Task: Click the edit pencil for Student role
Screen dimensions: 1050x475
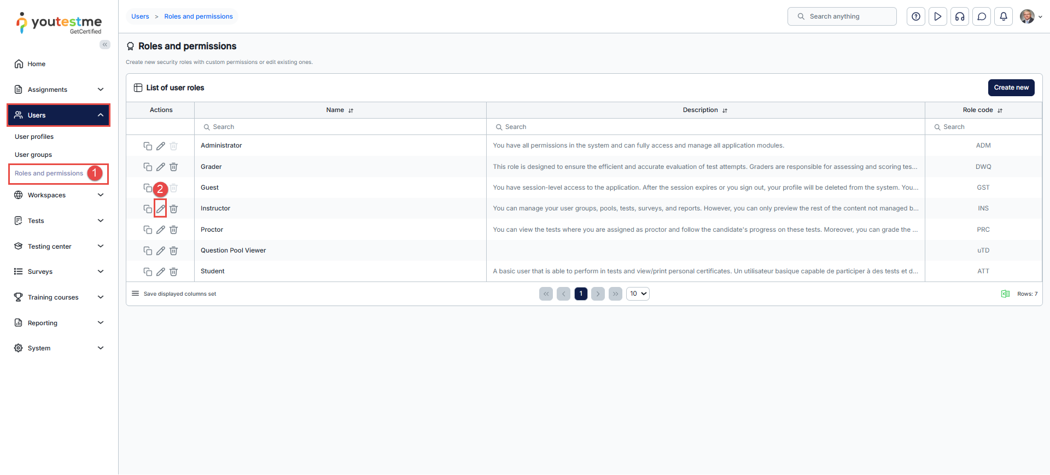Action: (160, 272)
